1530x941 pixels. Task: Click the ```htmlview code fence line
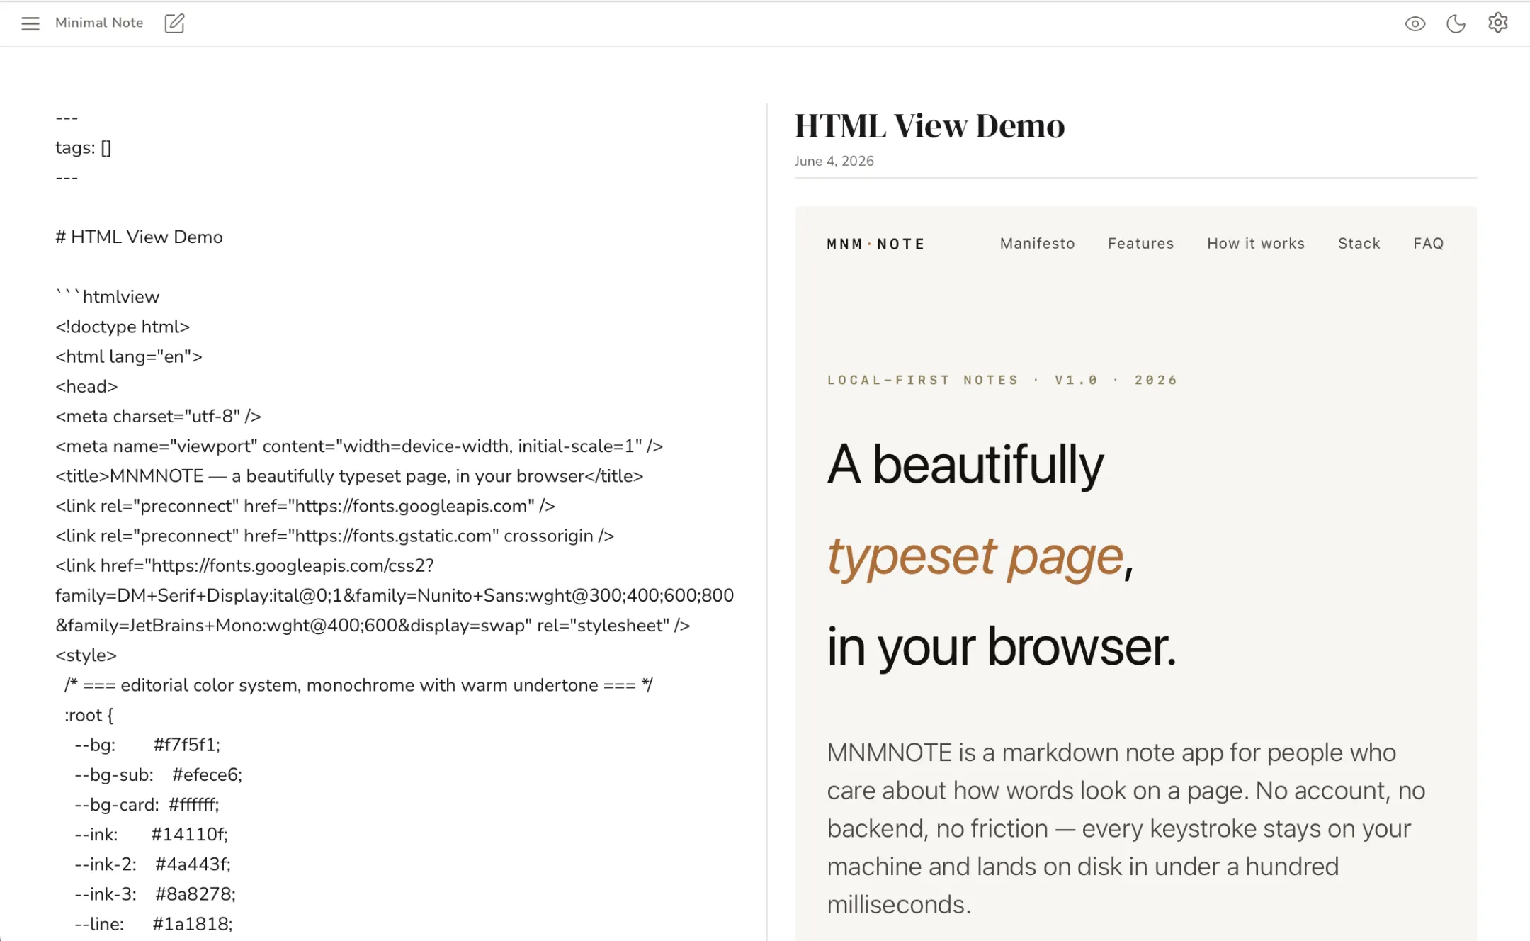pos(108,296)
